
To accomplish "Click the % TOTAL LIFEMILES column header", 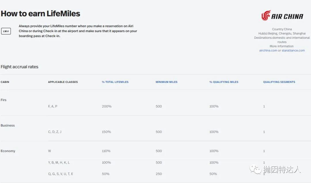I will [115, 82].
